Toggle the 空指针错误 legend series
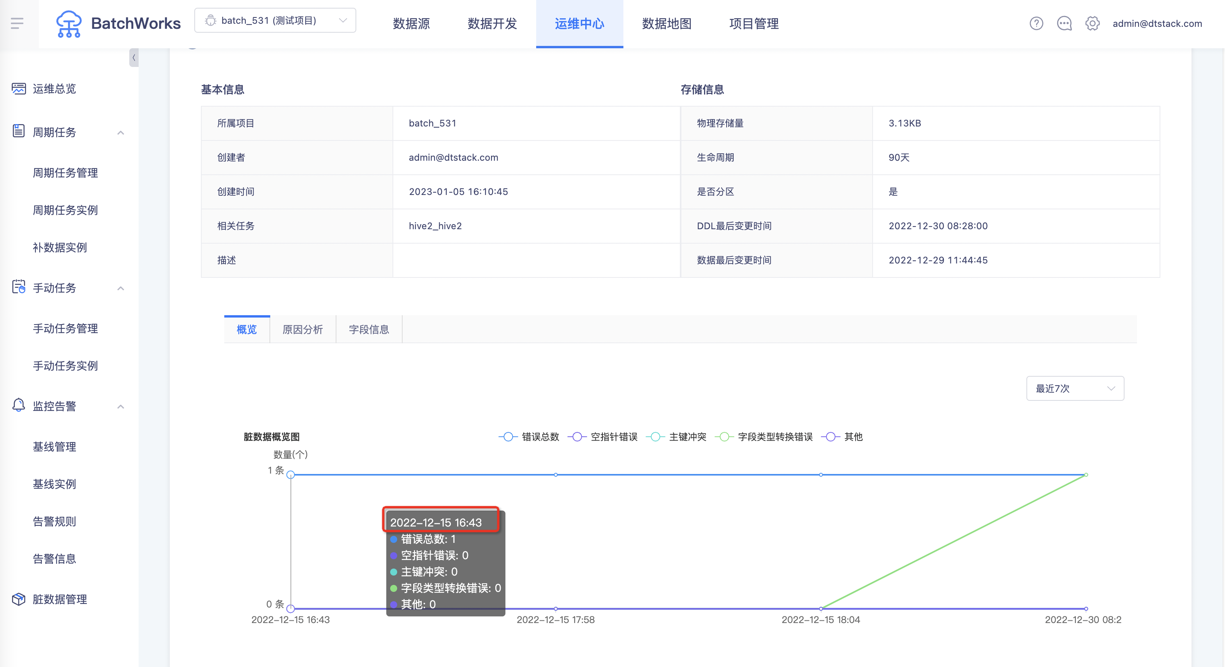1225x667 pixels. coord(602,436)
